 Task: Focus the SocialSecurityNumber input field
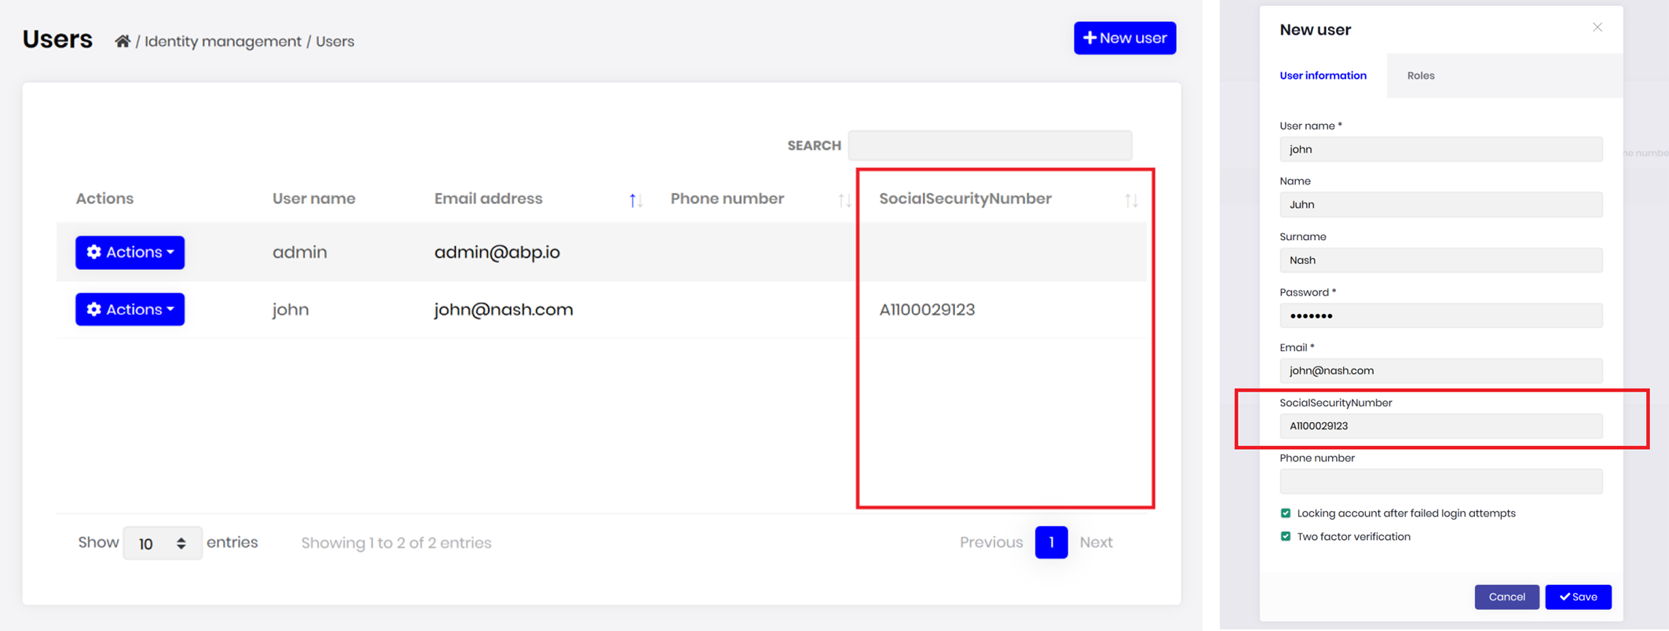[1440, 426]
